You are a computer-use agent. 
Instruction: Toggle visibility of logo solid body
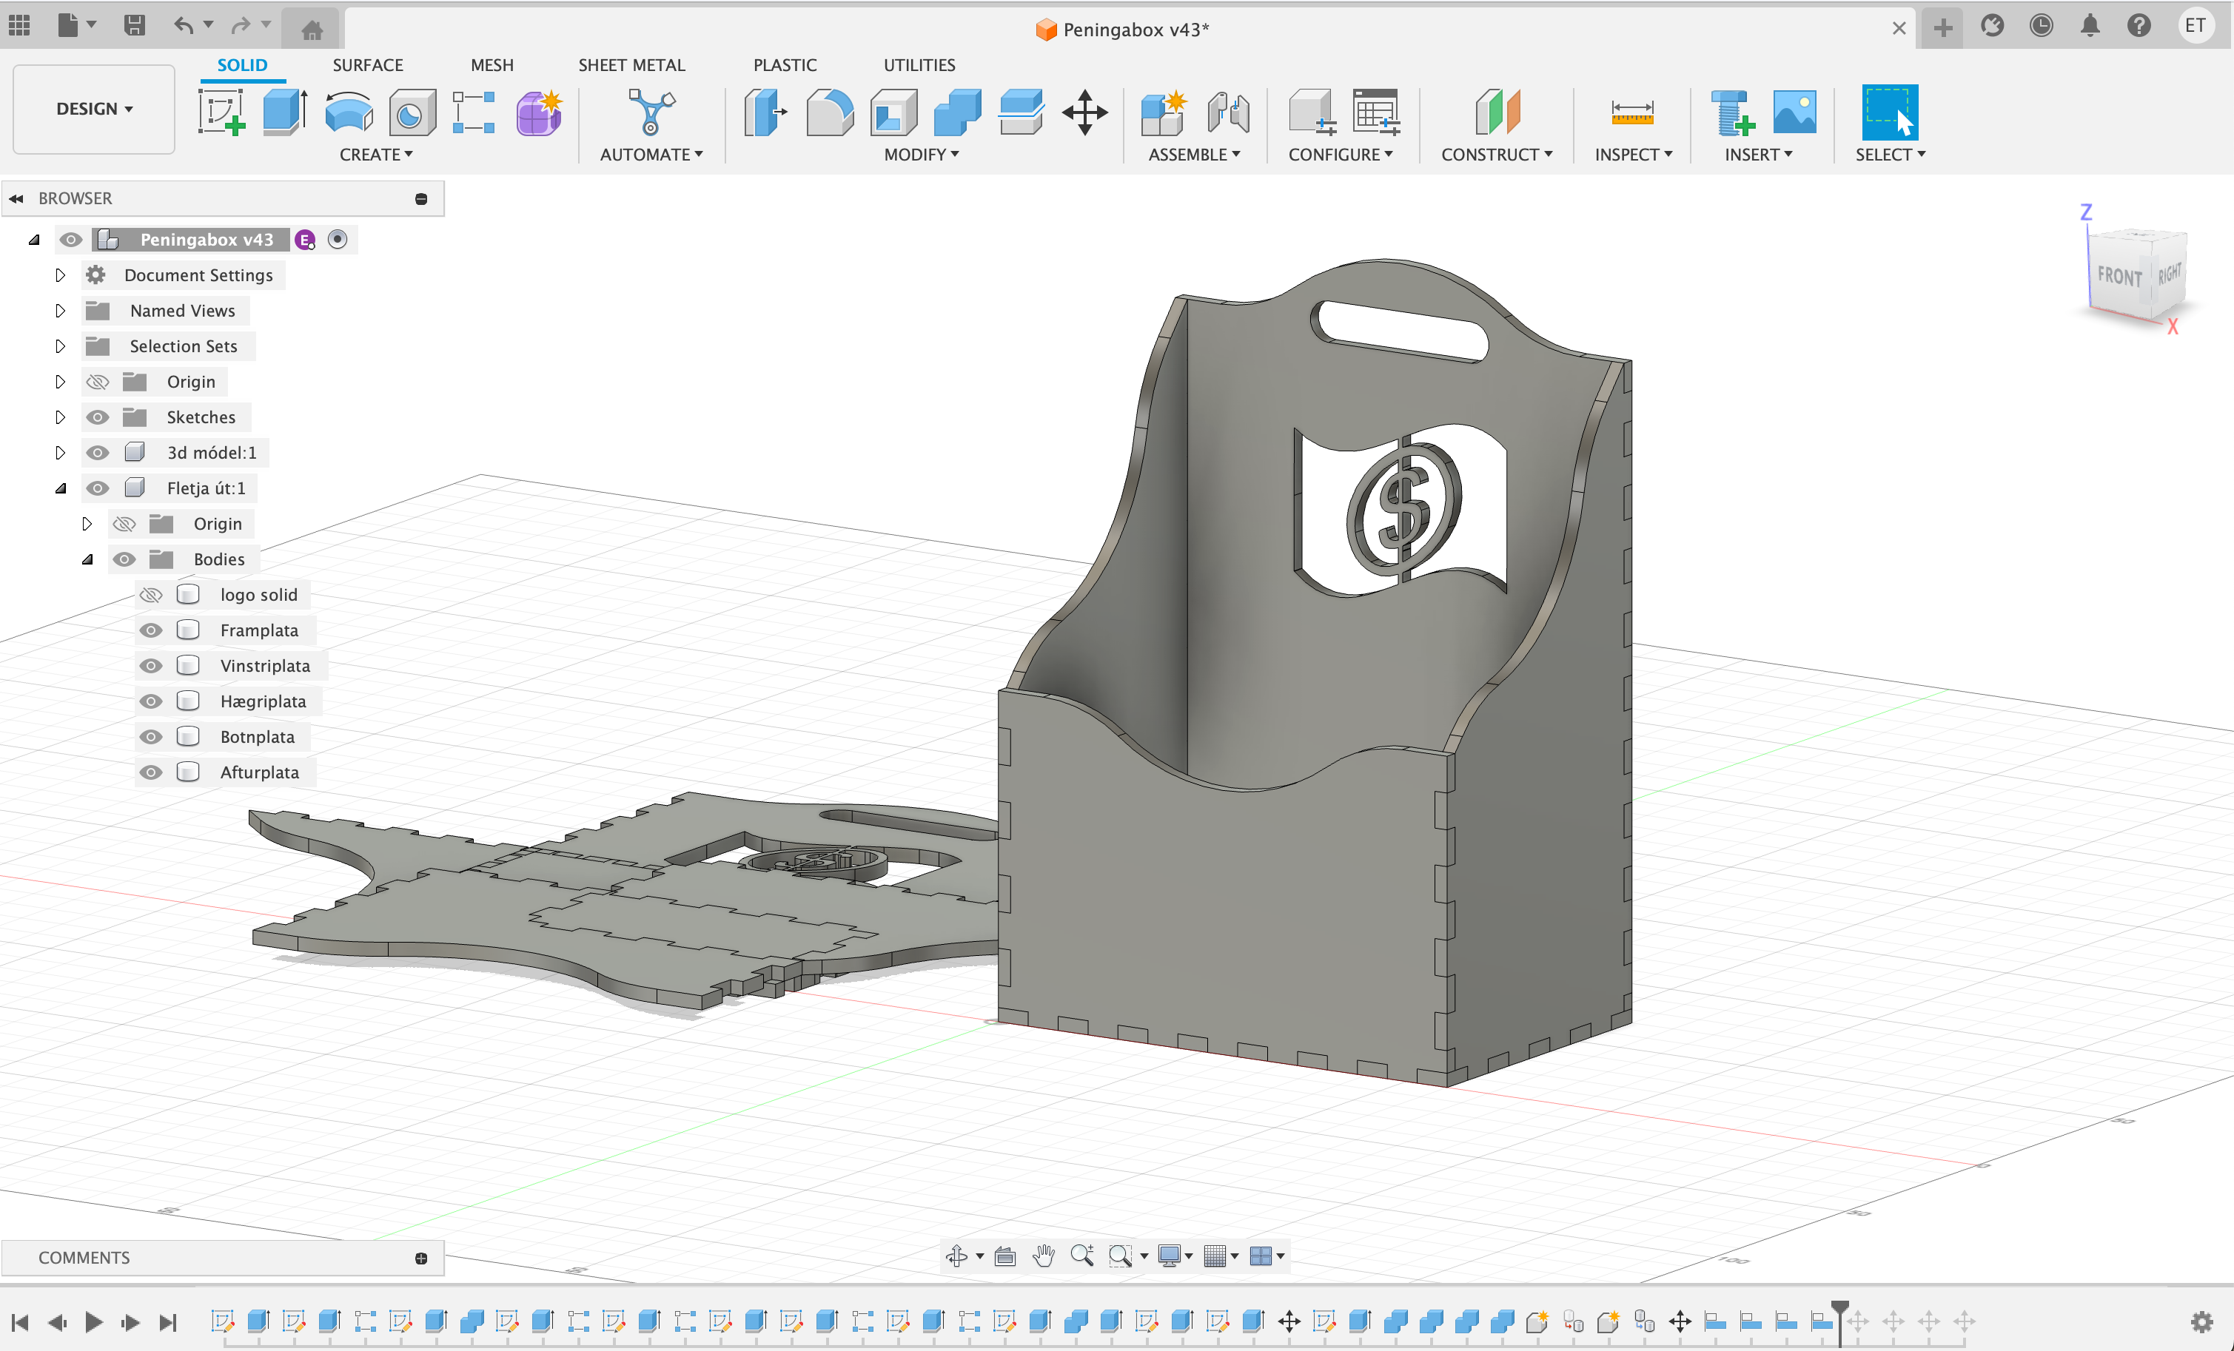click(x=150, y=596)
